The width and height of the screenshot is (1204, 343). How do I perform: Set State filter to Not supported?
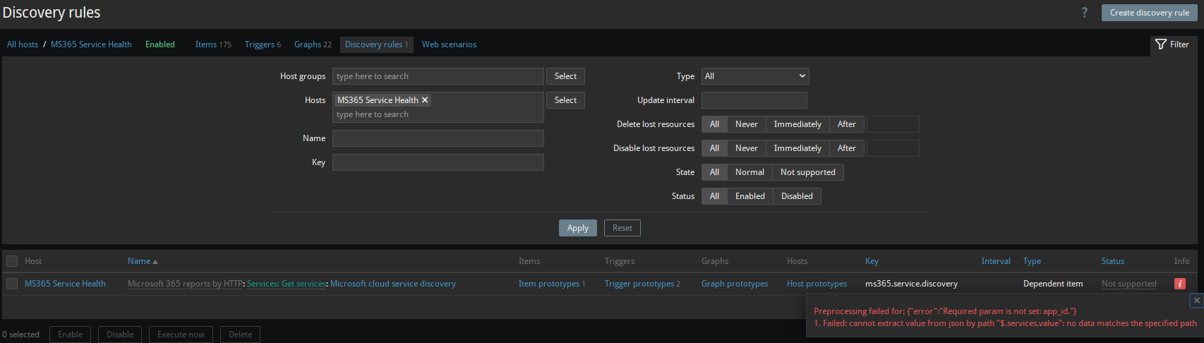(807, 172)
